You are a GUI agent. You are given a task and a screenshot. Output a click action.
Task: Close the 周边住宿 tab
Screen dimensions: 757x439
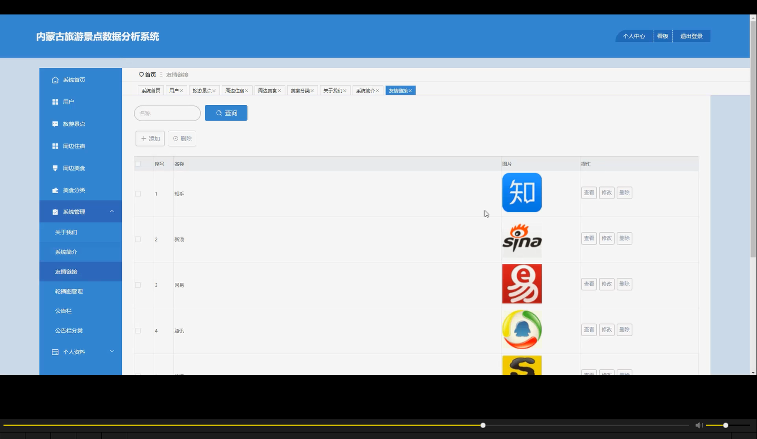(247, 91)
